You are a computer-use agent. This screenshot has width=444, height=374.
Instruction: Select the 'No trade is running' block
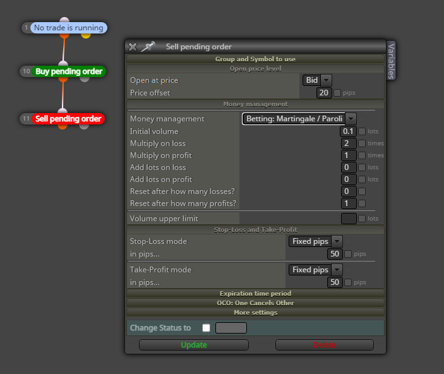click(68, 28)
